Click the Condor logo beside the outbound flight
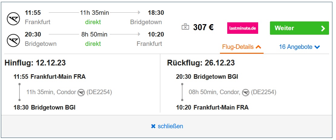 [x=13, y=19]
